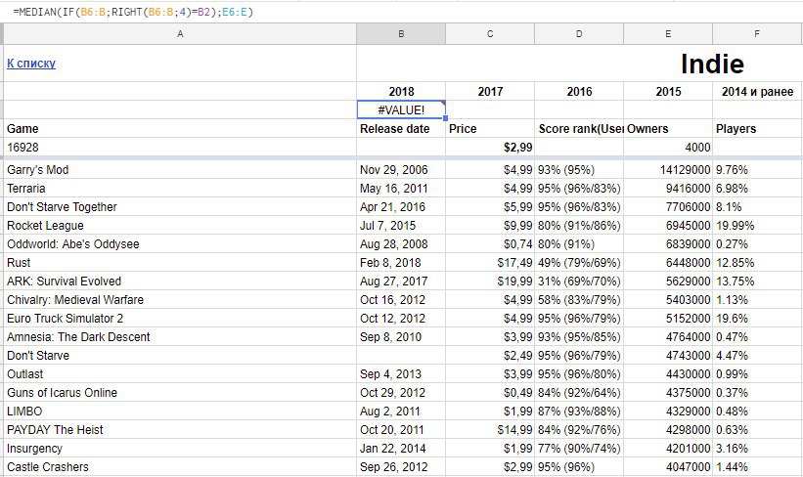Select Chivalry: Medieval Warfare cell
The height and width of the screenshot is (477, 803).
tap(180, 299)
